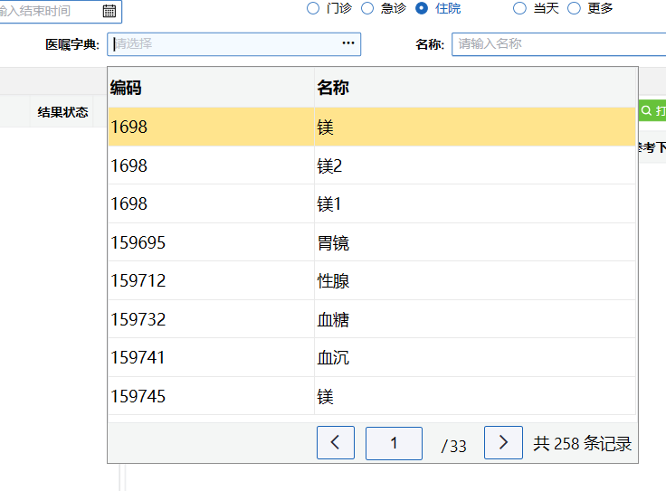Go to next page of dictionary results
The image size is (666, 491).
pos(503,442)
